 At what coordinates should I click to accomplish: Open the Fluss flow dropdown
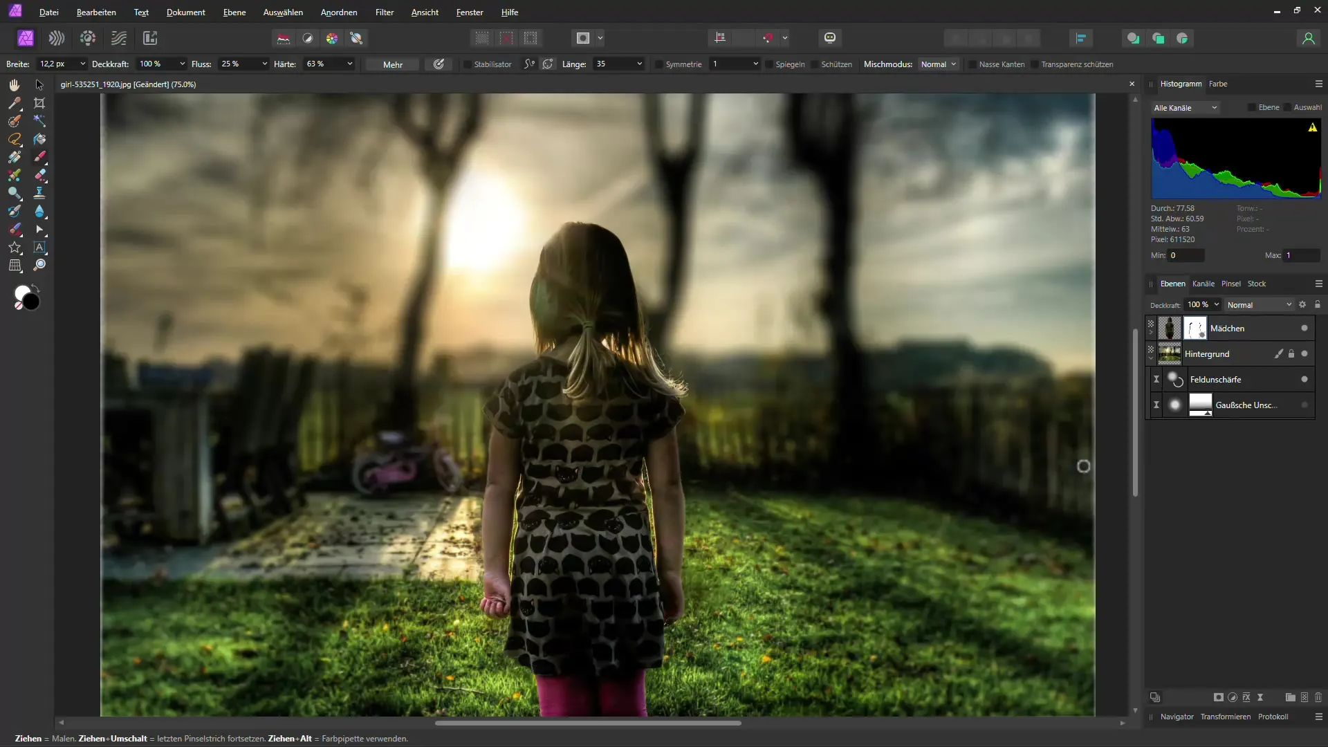(x=264, y=64)
